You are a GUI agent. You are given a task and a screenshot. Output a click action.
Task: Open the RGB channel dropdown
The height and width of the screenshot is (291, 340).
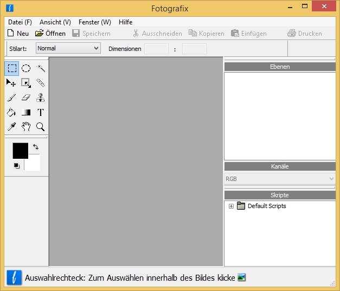click(280, 179)
